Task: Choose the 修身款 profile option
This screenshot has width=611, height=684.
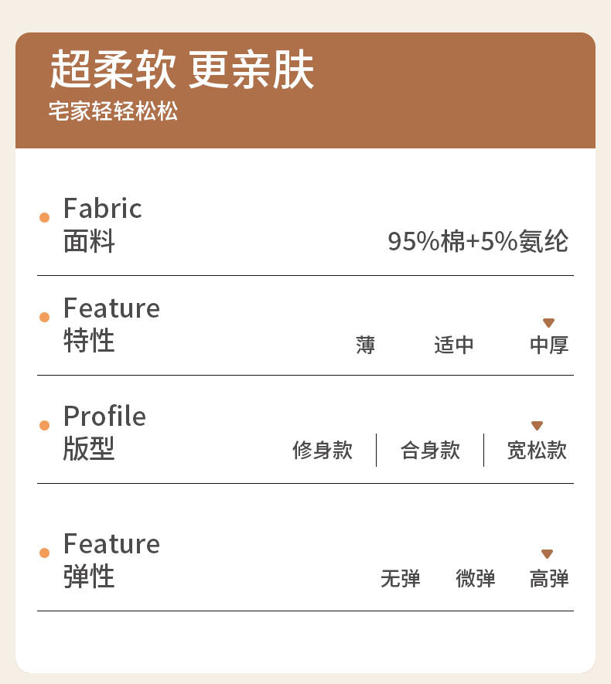Action: pos(323,451)
